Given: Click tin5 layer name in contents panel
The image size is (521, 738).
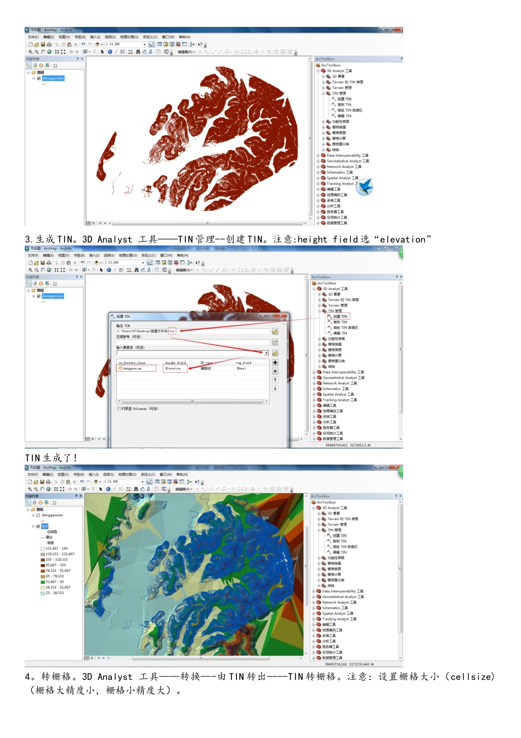Looking at the screenshot, I should pyautogui.click(x=45, y=526).
